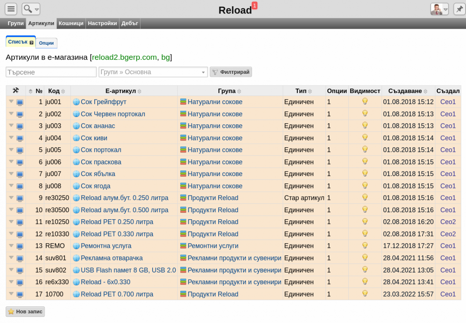Toggle the visibility bulb for re10250

tap(365, 222)
